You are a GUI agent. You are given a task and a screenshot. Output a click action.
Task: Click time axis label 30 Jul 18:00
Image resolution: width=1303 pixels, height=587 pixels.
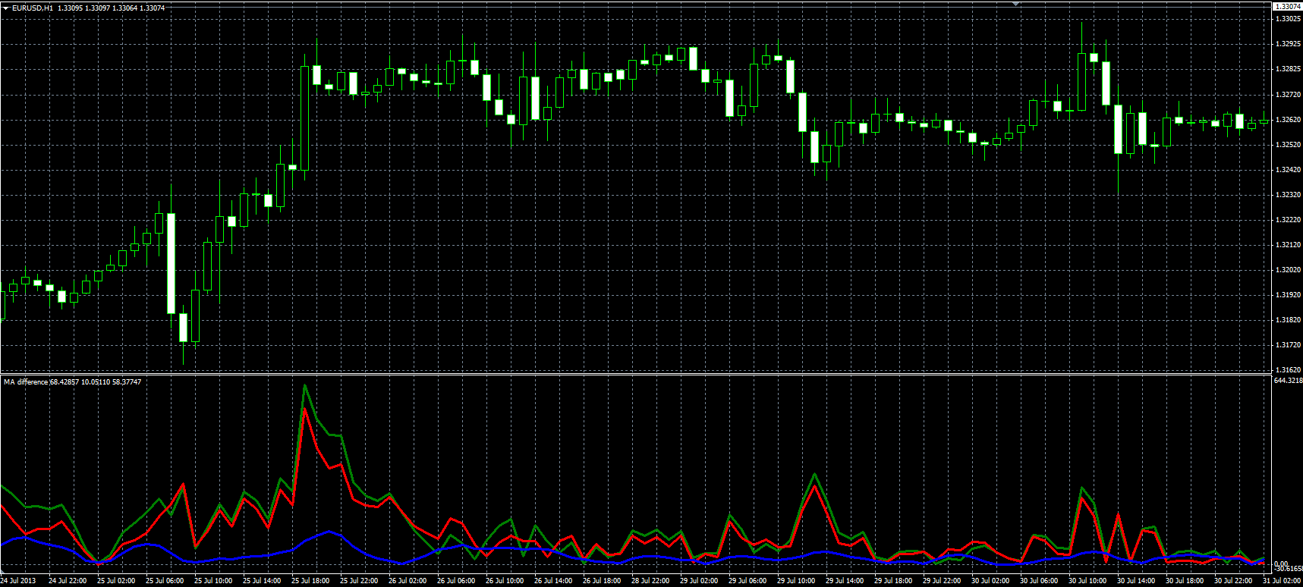1185,581
